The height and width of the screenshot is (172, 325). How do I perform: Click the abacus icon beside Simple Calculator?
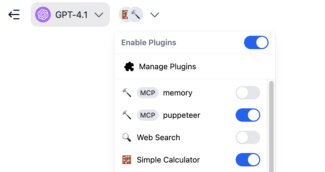coord(127,160)
